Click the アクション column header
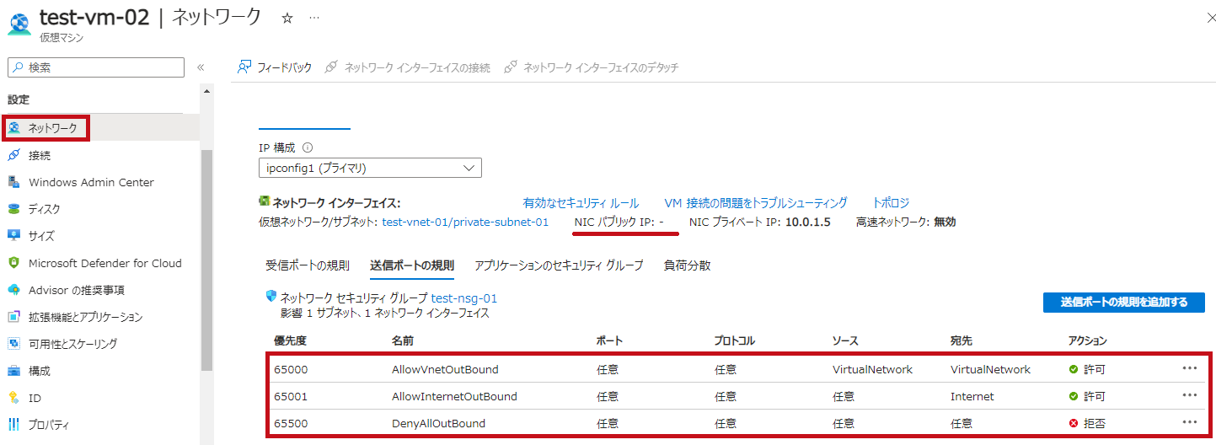1216x445 pixels. pos(1087,341)
